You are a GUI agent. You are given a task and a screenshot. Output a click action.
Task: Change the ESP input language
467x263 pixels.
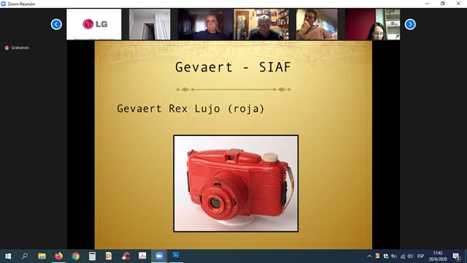pos(420,256)
